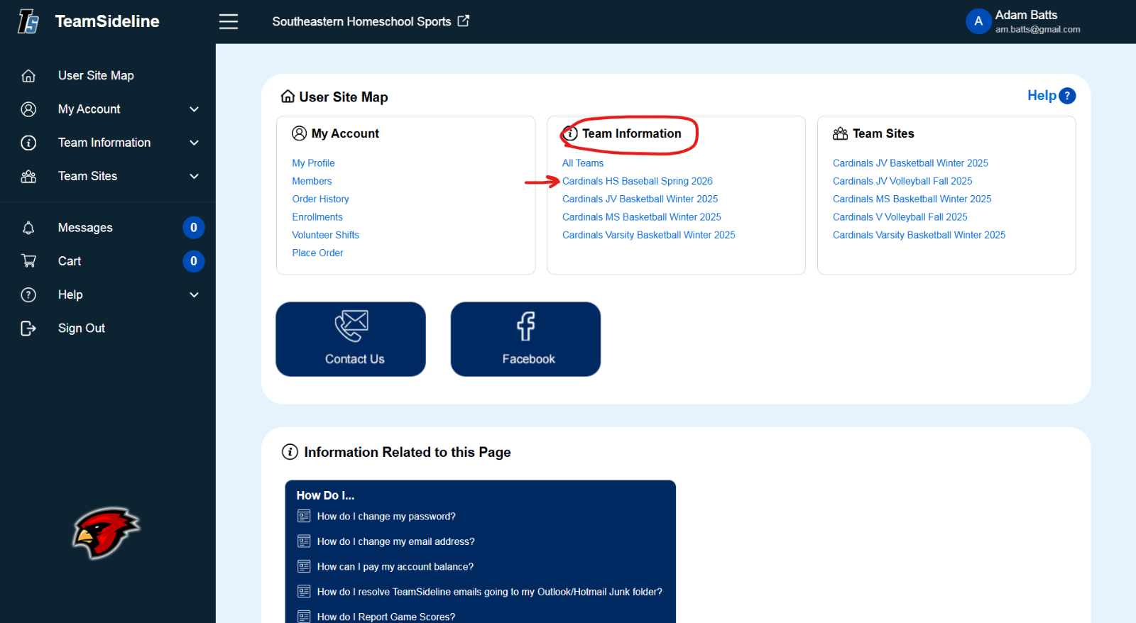
Task: Open the Messages sidebar item
Action: point(85,228)
